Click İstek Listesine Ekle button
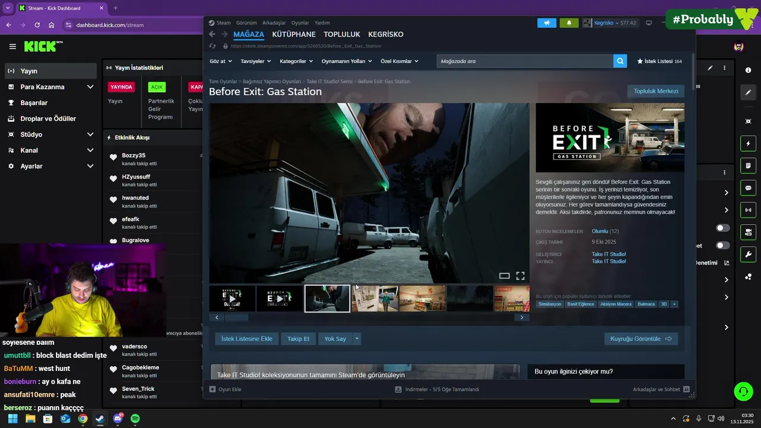The image size is (761, 428). point(247,339)
